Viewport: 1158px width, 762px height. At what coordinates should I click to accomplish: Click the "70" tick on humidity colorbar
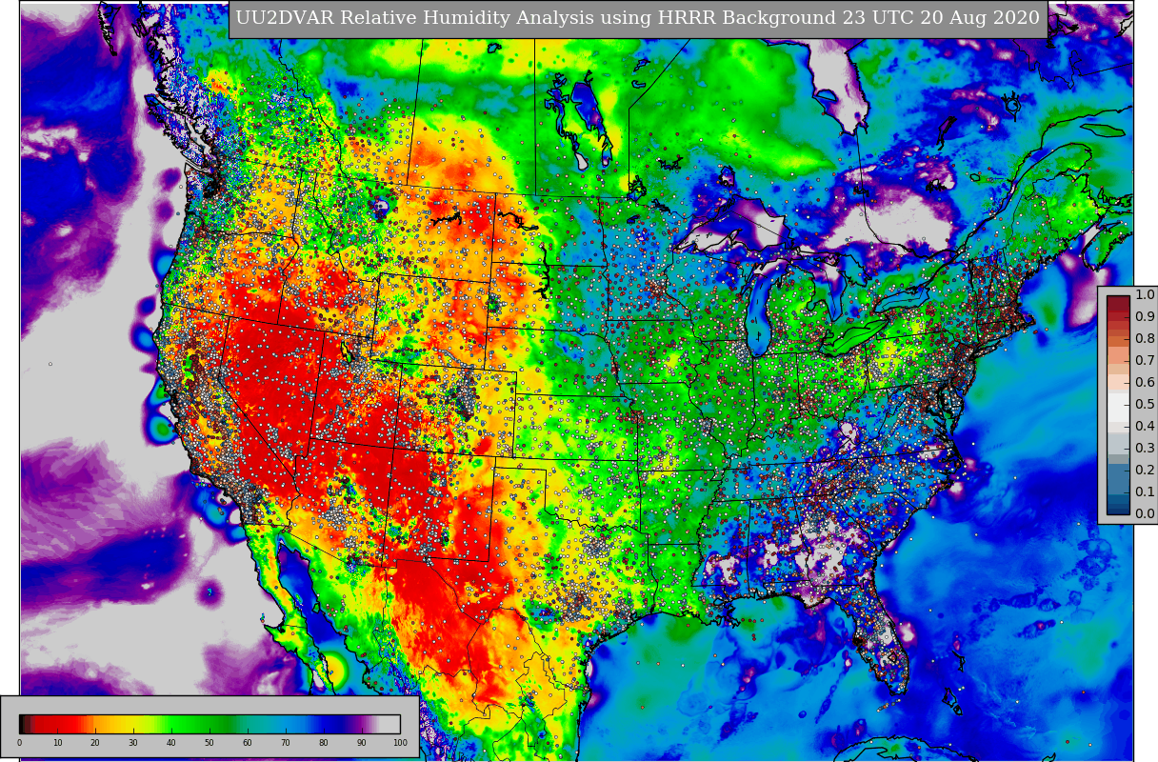(x=286, y=743)
